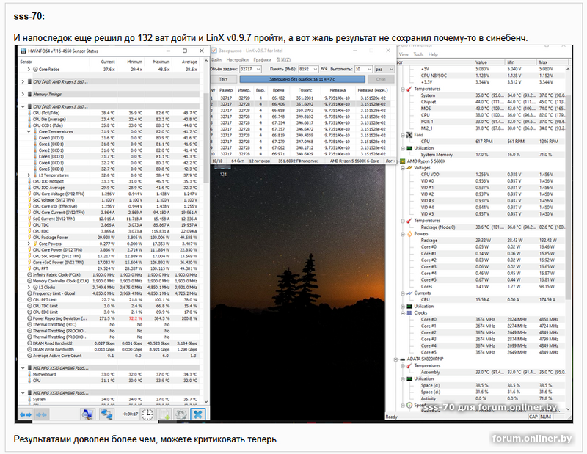The width and height of the screenshot is (587, 454).
Task: Click the HWiNFO collapse arrows icon
Action: click(41, 414)
